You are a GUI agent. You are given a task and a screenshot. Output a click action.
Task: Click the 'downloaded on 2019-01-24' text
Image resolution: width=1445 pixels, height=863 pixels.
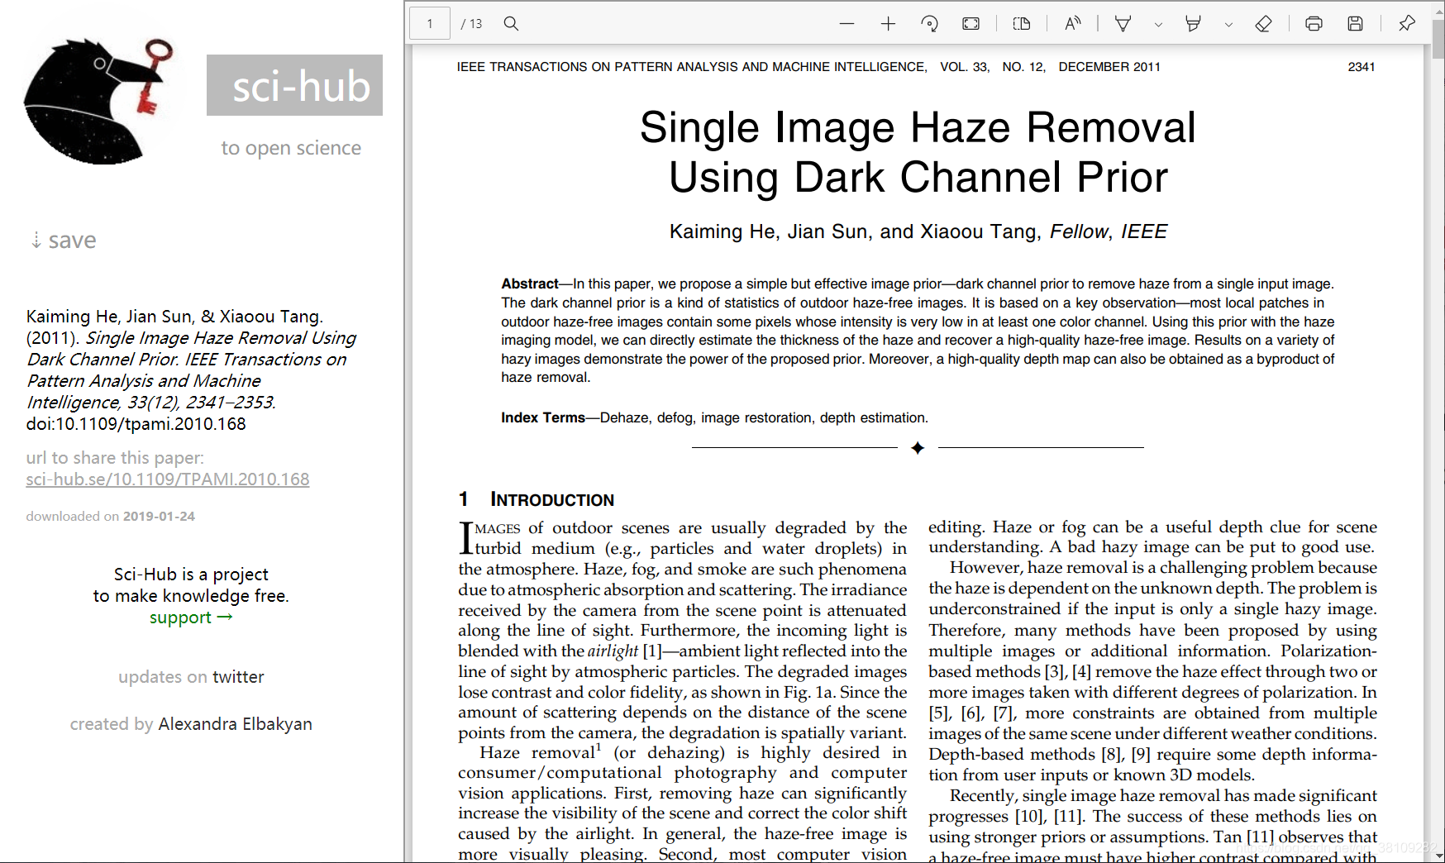pos(110,516)
